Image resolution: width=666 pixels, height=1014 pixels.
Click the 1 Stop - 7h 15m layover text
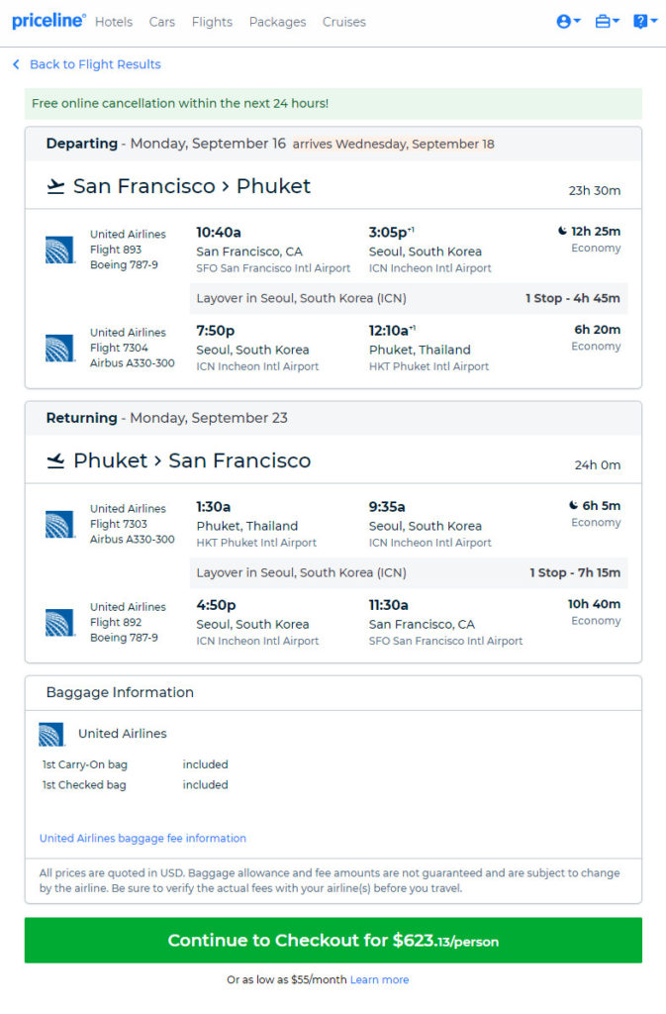point(575,572)
